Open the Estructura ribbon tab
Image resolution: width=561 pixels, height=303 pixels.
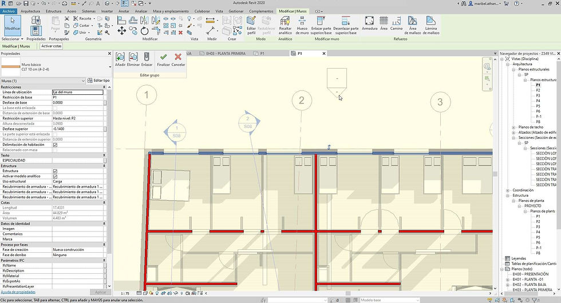53,11
